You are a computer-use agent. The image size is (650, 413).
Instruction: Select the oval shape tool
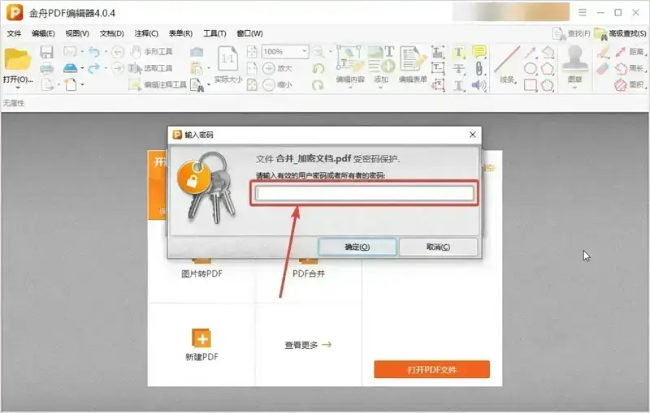pyautogui.click(x=531, y=68)
